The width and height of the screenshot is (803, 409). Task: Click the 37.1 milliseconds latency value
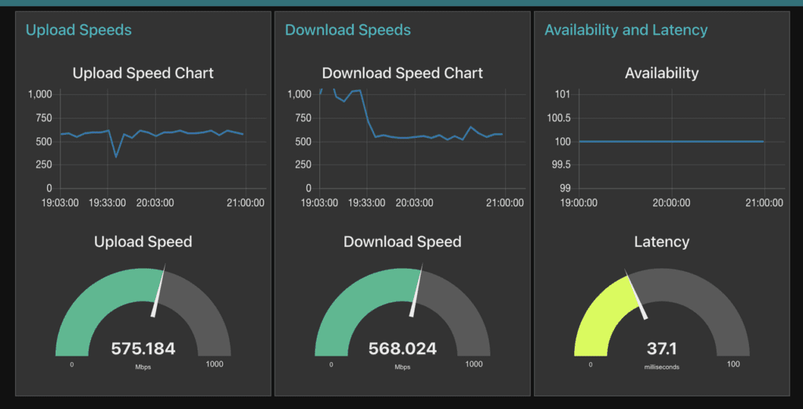[662, 349]
